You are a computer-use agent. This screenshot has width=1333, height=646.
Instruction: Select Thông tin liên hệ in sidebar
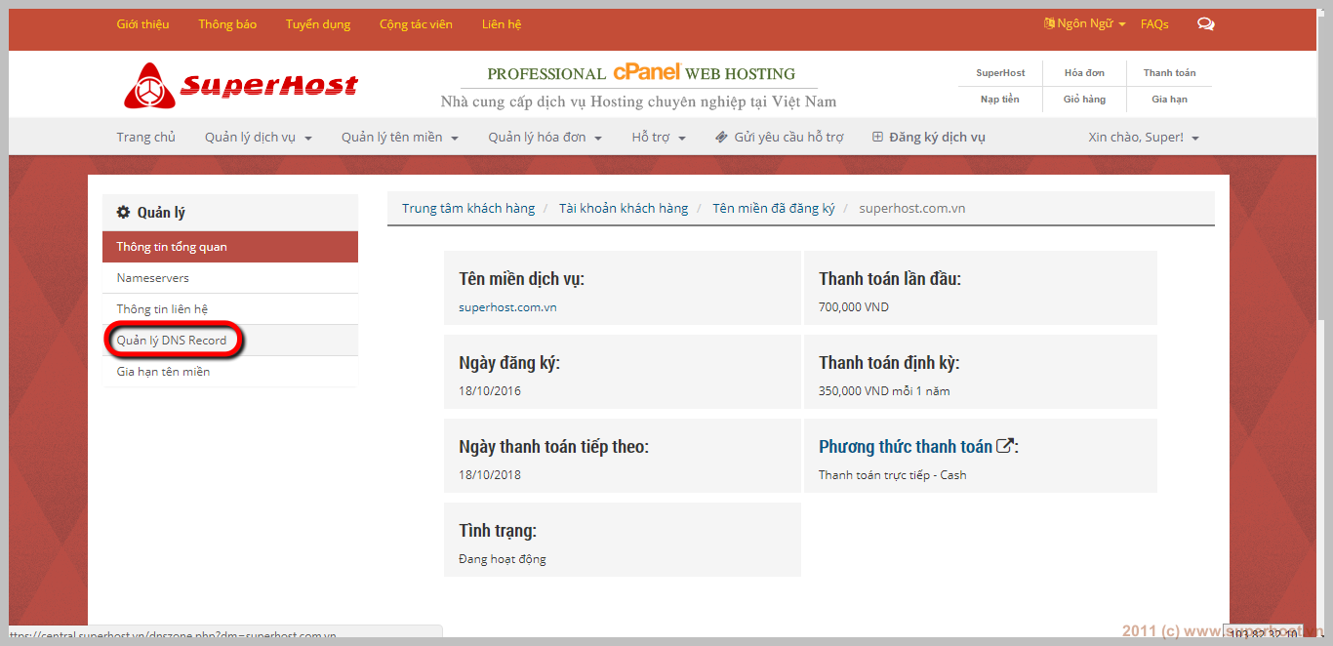pos(230,309)
